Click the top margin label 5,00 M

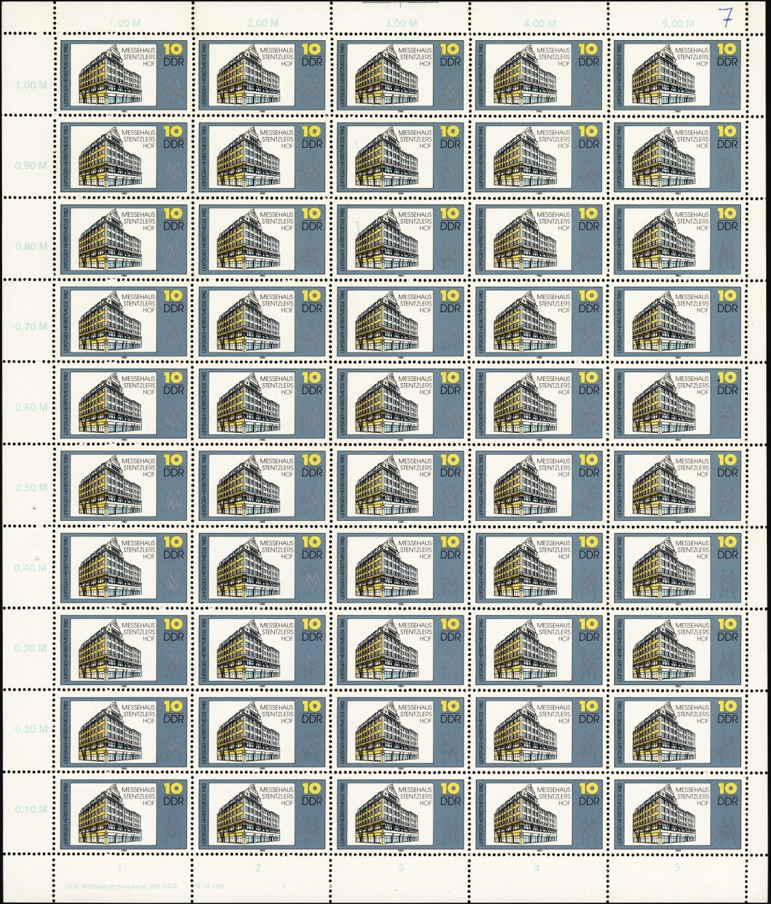tap(678, 23)
